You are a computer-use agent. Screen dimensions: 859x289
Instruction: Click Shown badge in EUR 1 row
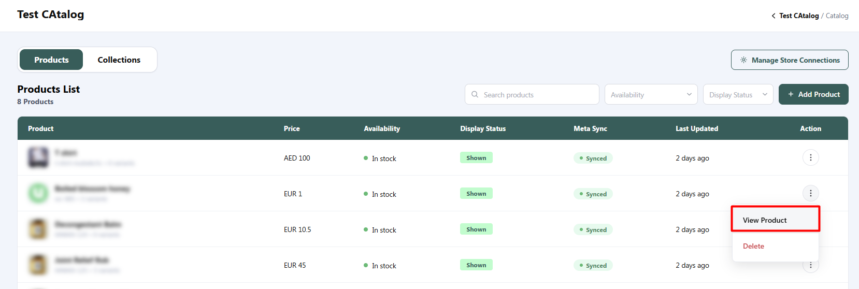476,193
